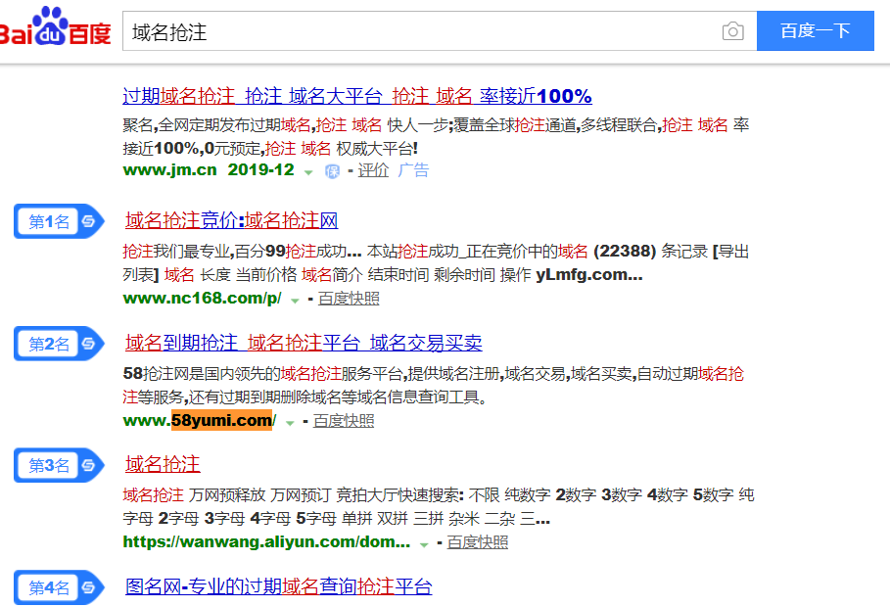Image resolution: width=890 pixels, height=607 pixels.
Task: Open 评价 link on ad result
Action: [373, 169]
